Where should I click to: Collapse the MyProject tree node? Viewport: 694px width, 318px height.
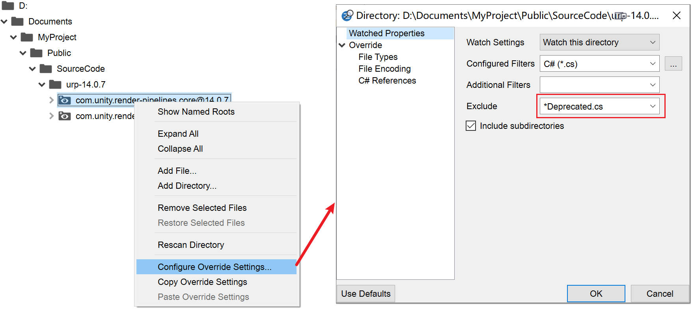coord(14,37)
